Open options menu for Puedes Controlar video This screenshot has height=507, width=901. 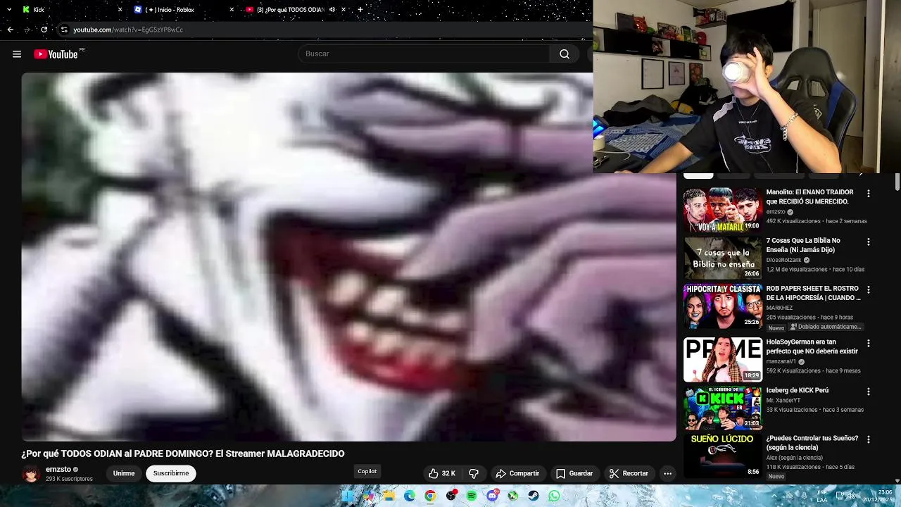tap(868, 439)
